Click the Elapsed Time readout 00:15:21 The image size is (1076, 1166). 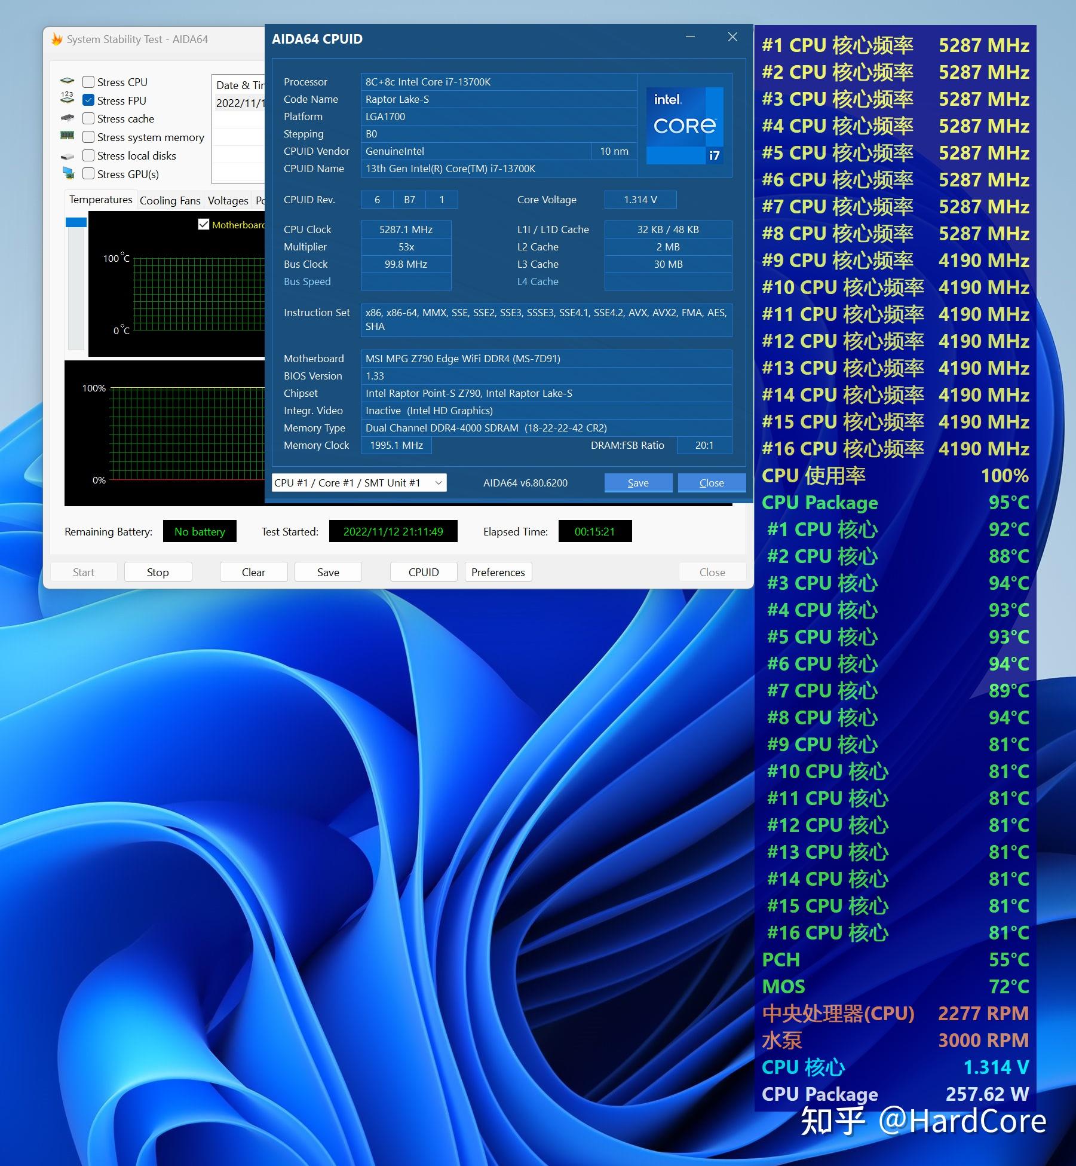click(595, 531)
